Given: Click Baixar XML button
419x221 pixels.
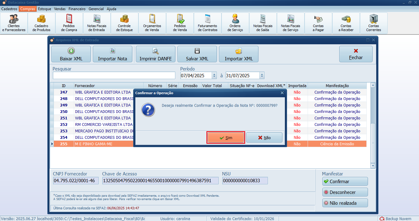Looking at the screenshot, I should pos(71,54).
